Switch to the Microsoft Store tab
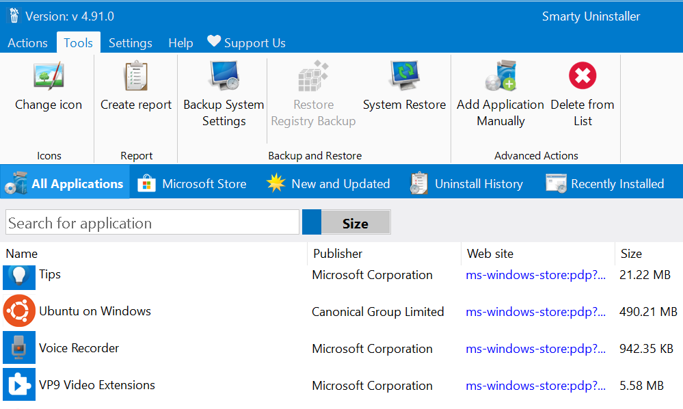683x409 pixels. tap(192, 183)
